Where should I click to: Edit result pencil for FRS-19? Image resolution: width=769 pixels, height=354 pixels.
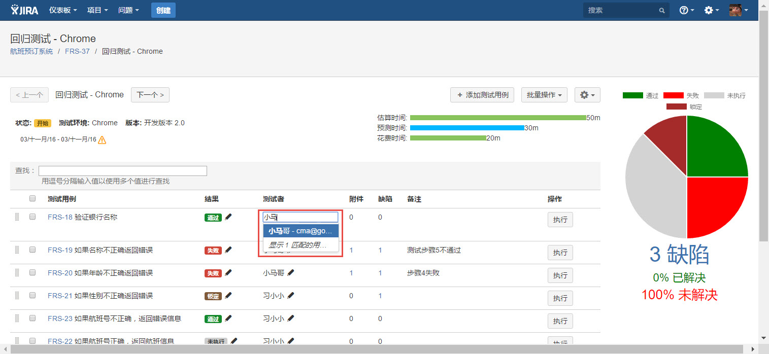click(x=228, y=250)
